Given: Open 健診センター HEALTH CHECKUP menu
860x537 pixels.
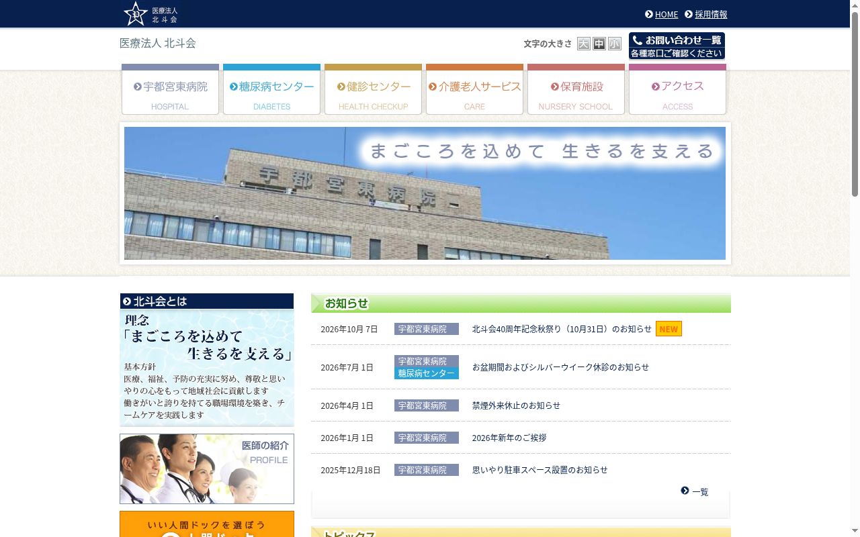Looking at the screenshot, I should [373, 89].
